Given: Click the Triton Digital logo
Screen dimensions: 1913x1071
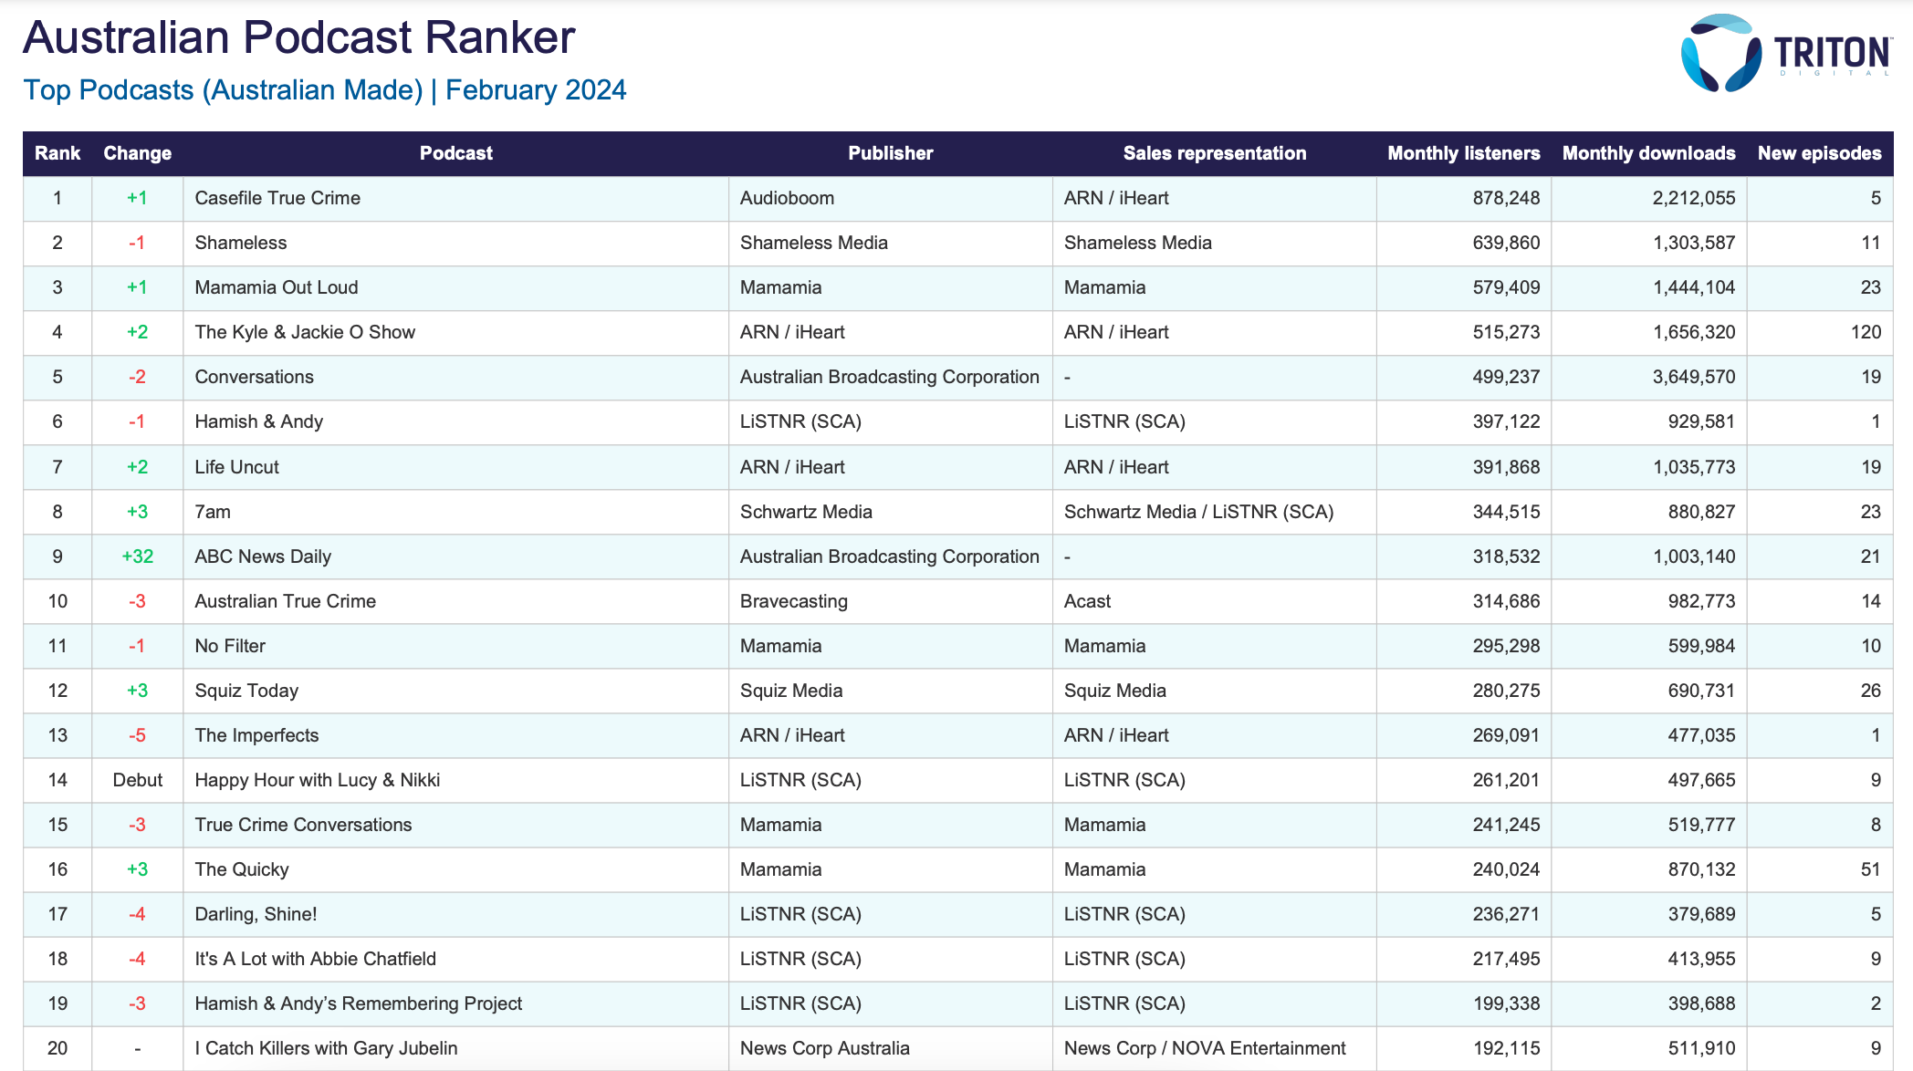Looking at the screenshot, I should [x=1787, y=53].
